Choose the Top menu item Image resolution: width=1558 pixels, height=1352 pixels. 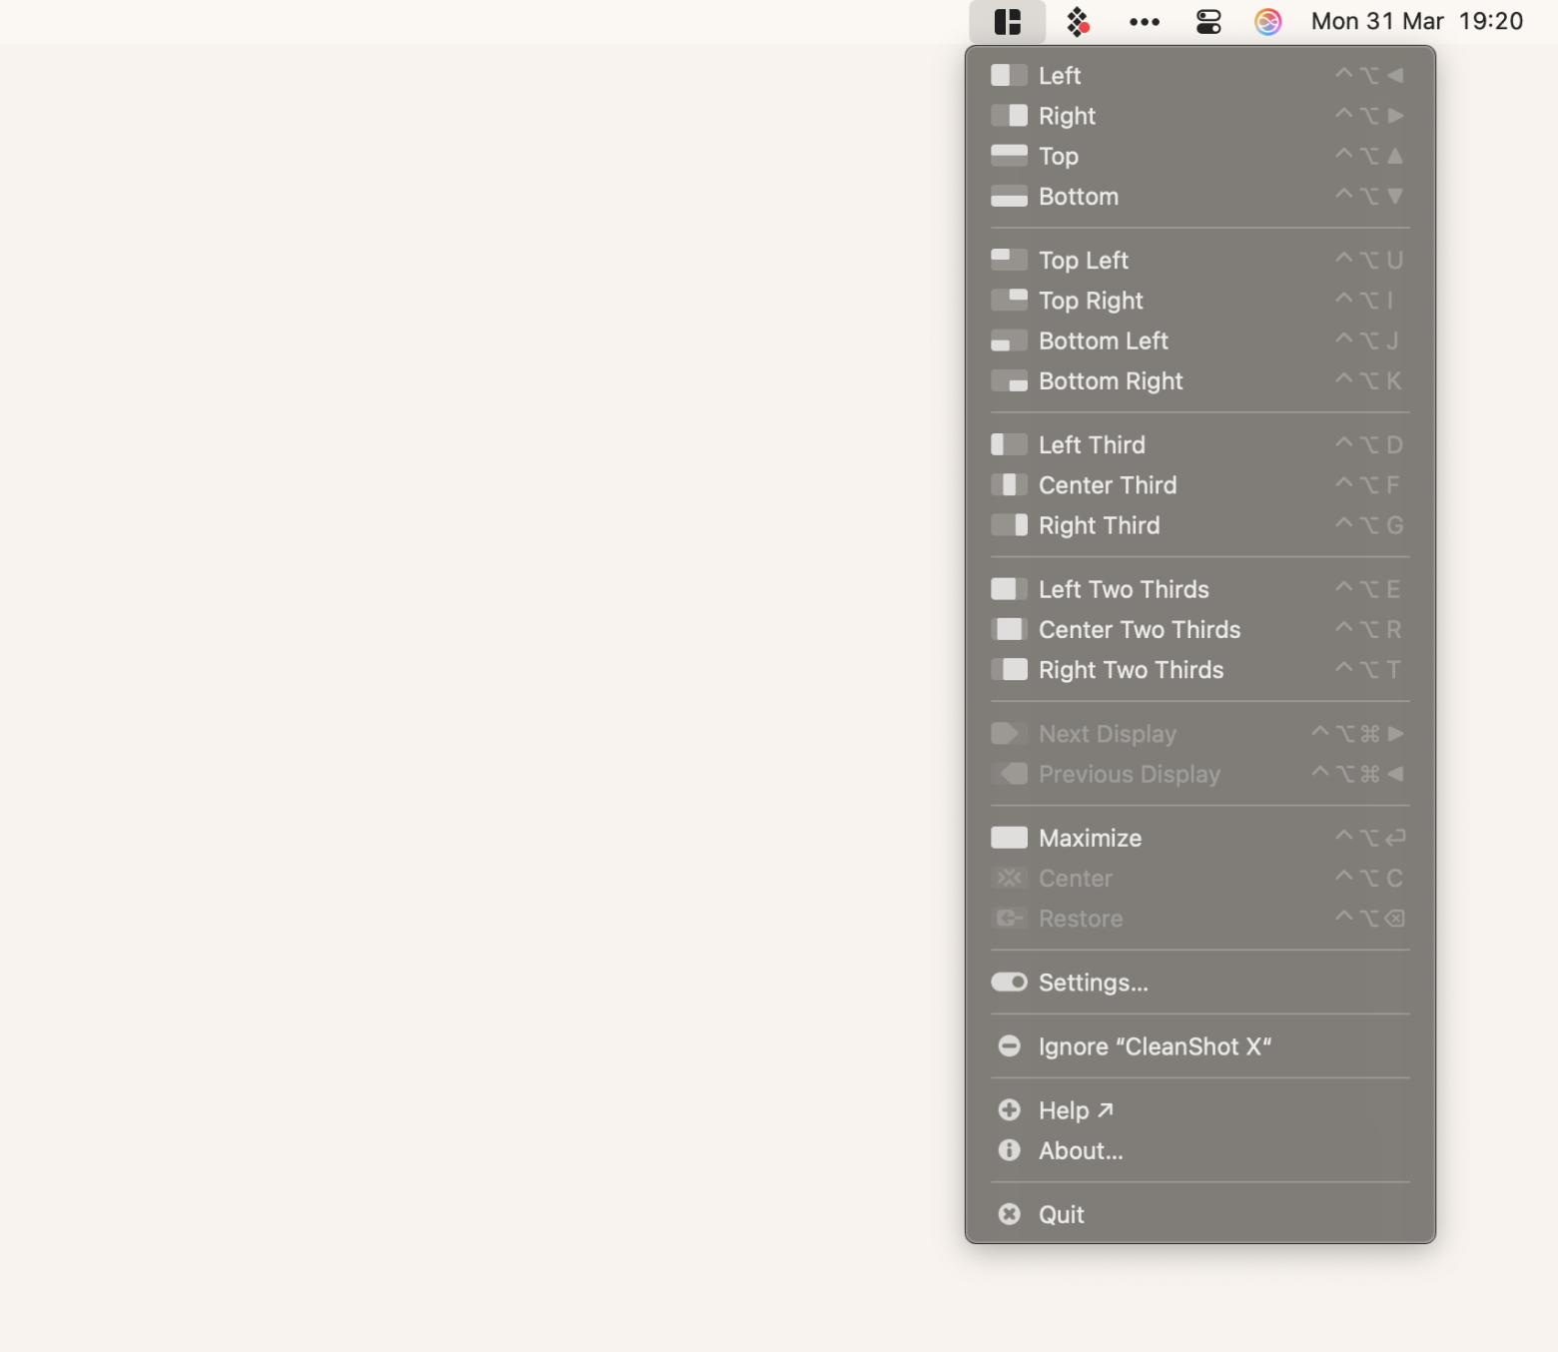1059,157
